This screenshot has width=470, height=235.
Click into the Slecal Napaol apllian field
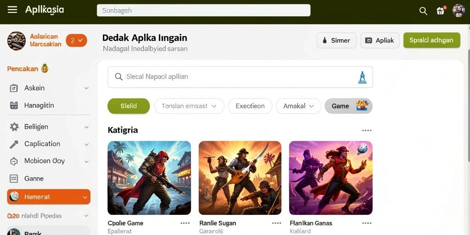[x=240, y=77]
